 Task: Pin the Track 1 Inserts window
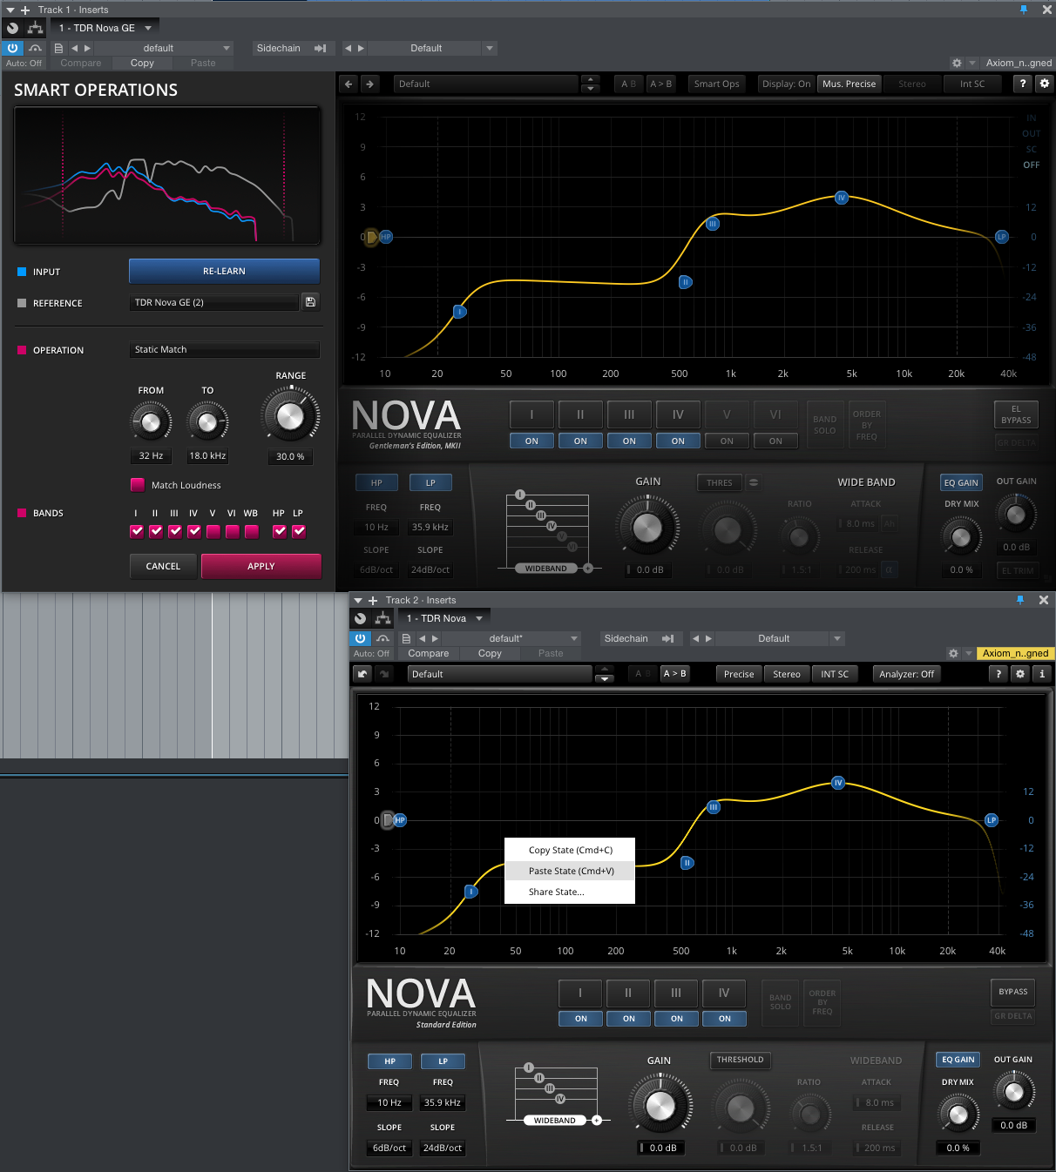[1024, 10]
